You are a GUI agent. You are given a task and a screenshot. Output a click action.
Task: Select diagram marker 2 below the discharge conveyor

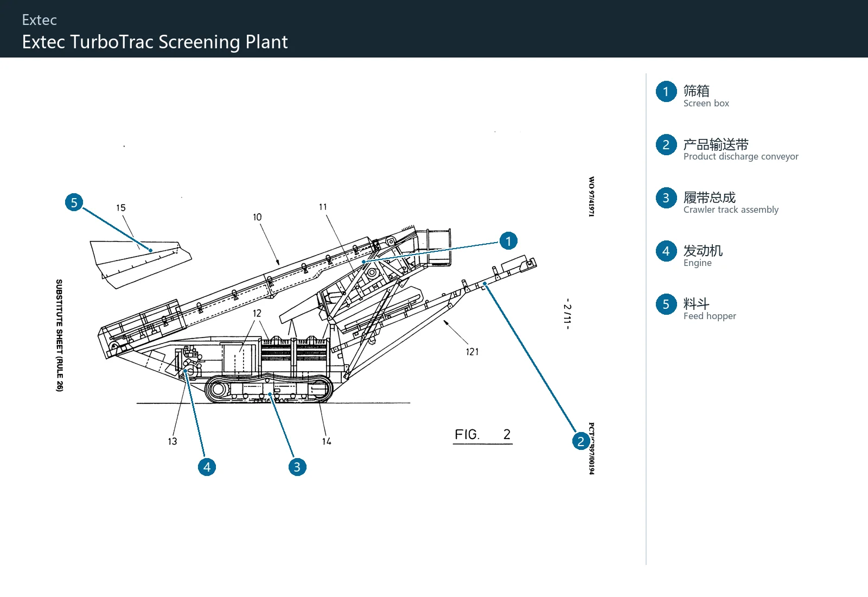[x=581, y=441]
